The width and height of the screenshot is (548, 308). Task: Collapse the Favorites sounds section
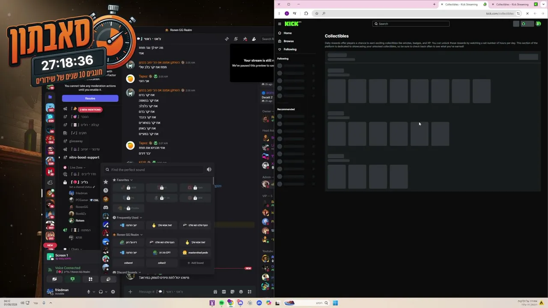pyautogui.click(x=122, y=180)
